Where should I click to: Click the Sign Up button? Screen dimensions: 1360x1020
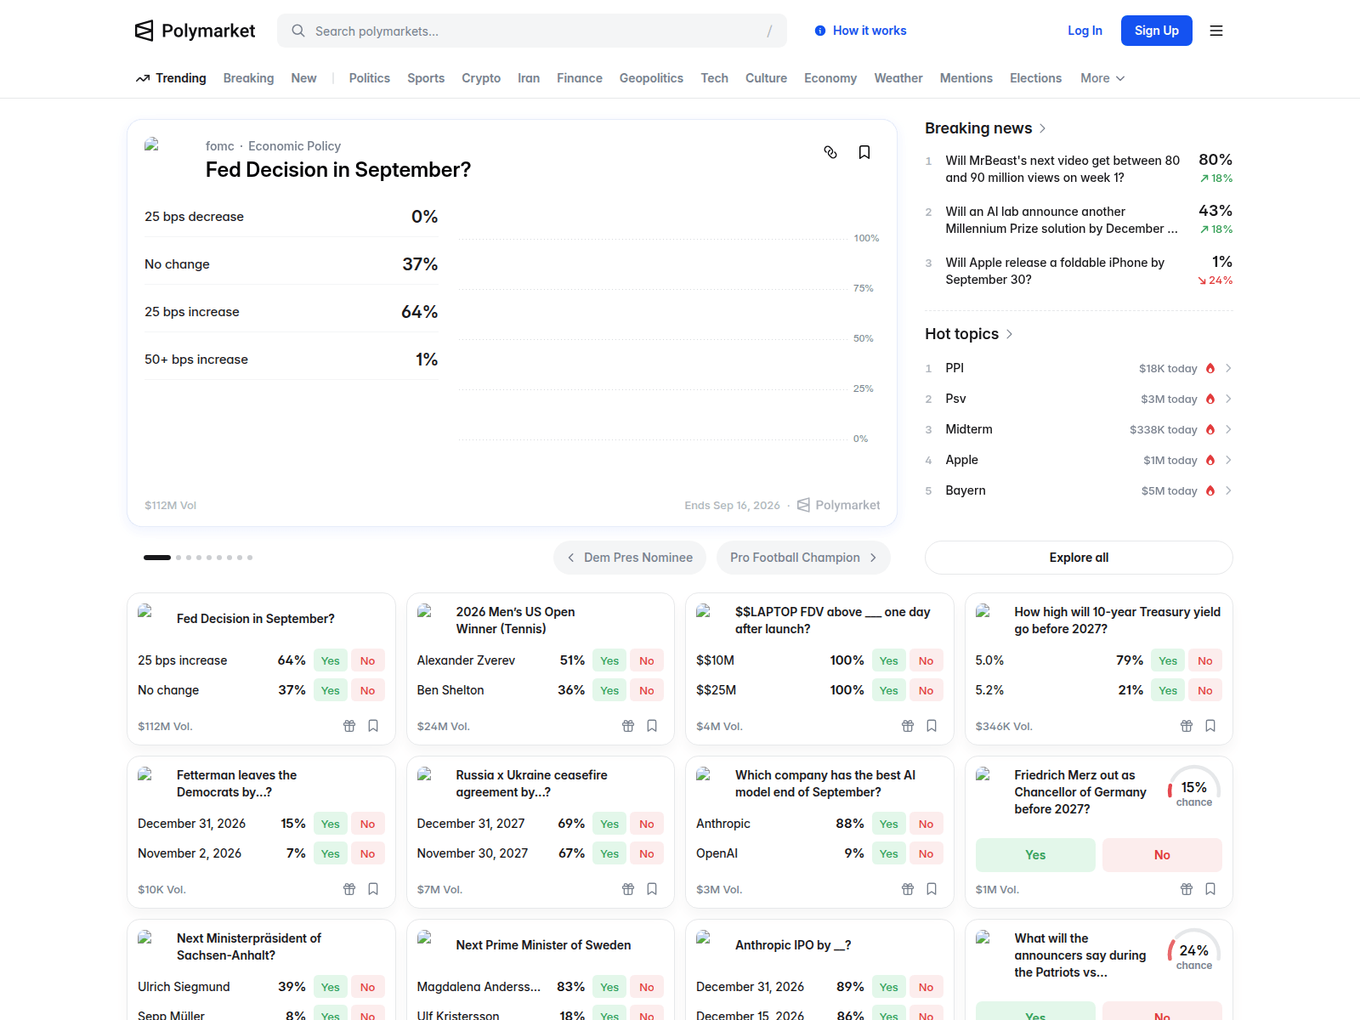click(x=1156, y=31)
